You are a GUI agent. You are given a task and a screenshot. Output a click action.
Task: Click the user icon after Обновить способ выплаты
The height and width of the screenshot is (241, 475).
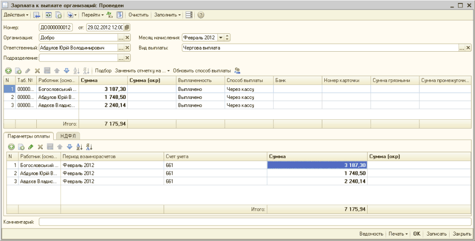(237, 71)
